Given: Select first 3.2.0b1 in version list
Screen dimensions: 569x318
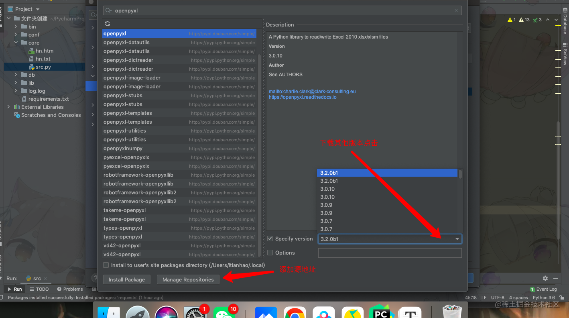Looking at the screenshot, I should tap(387, 173).
